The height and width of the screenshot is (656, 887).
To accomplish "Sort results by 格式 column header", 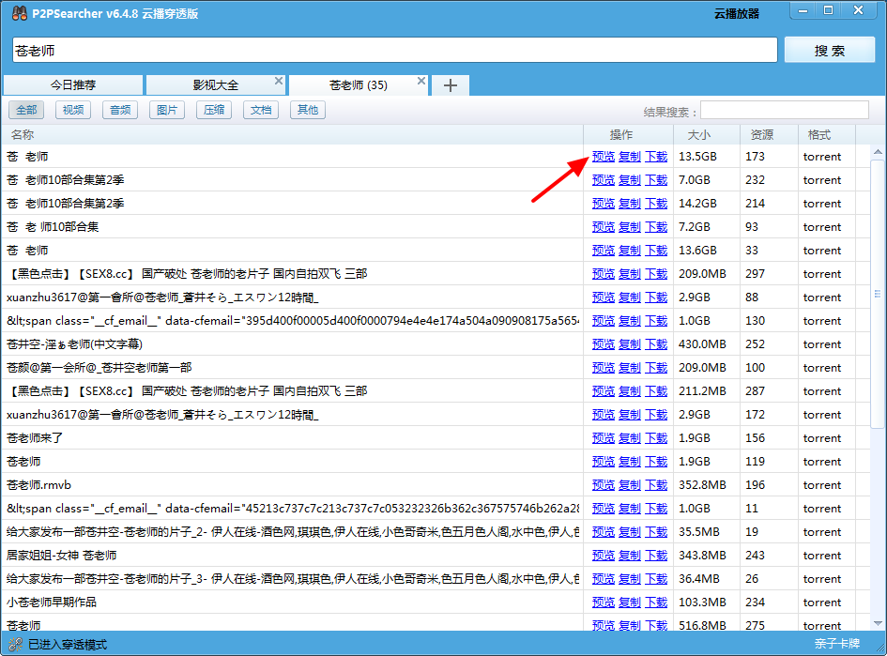I will point(818,134).
